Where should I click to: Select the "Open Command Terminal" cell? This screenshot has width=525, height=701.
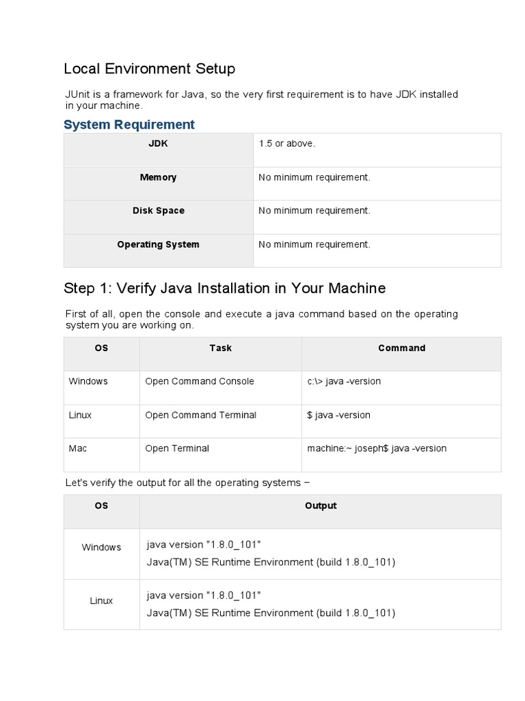(x=200, y=415)
